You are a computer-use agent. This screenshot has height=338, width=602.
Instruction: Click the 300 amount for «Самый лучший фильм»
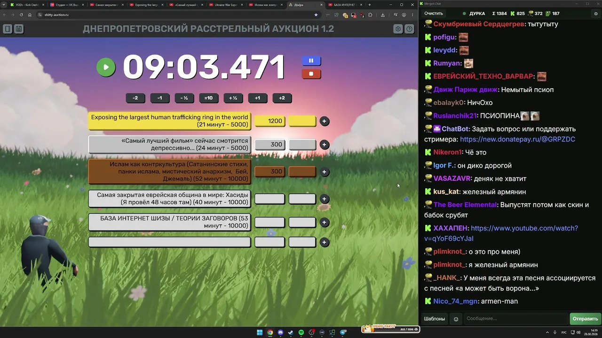click(x=269, y=145)
